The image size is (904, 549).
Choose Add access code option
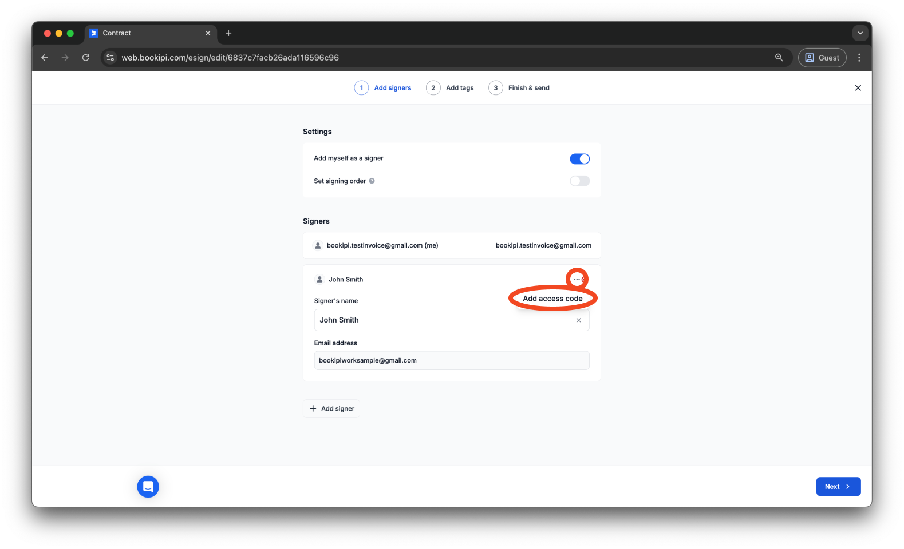coord(552,299)
